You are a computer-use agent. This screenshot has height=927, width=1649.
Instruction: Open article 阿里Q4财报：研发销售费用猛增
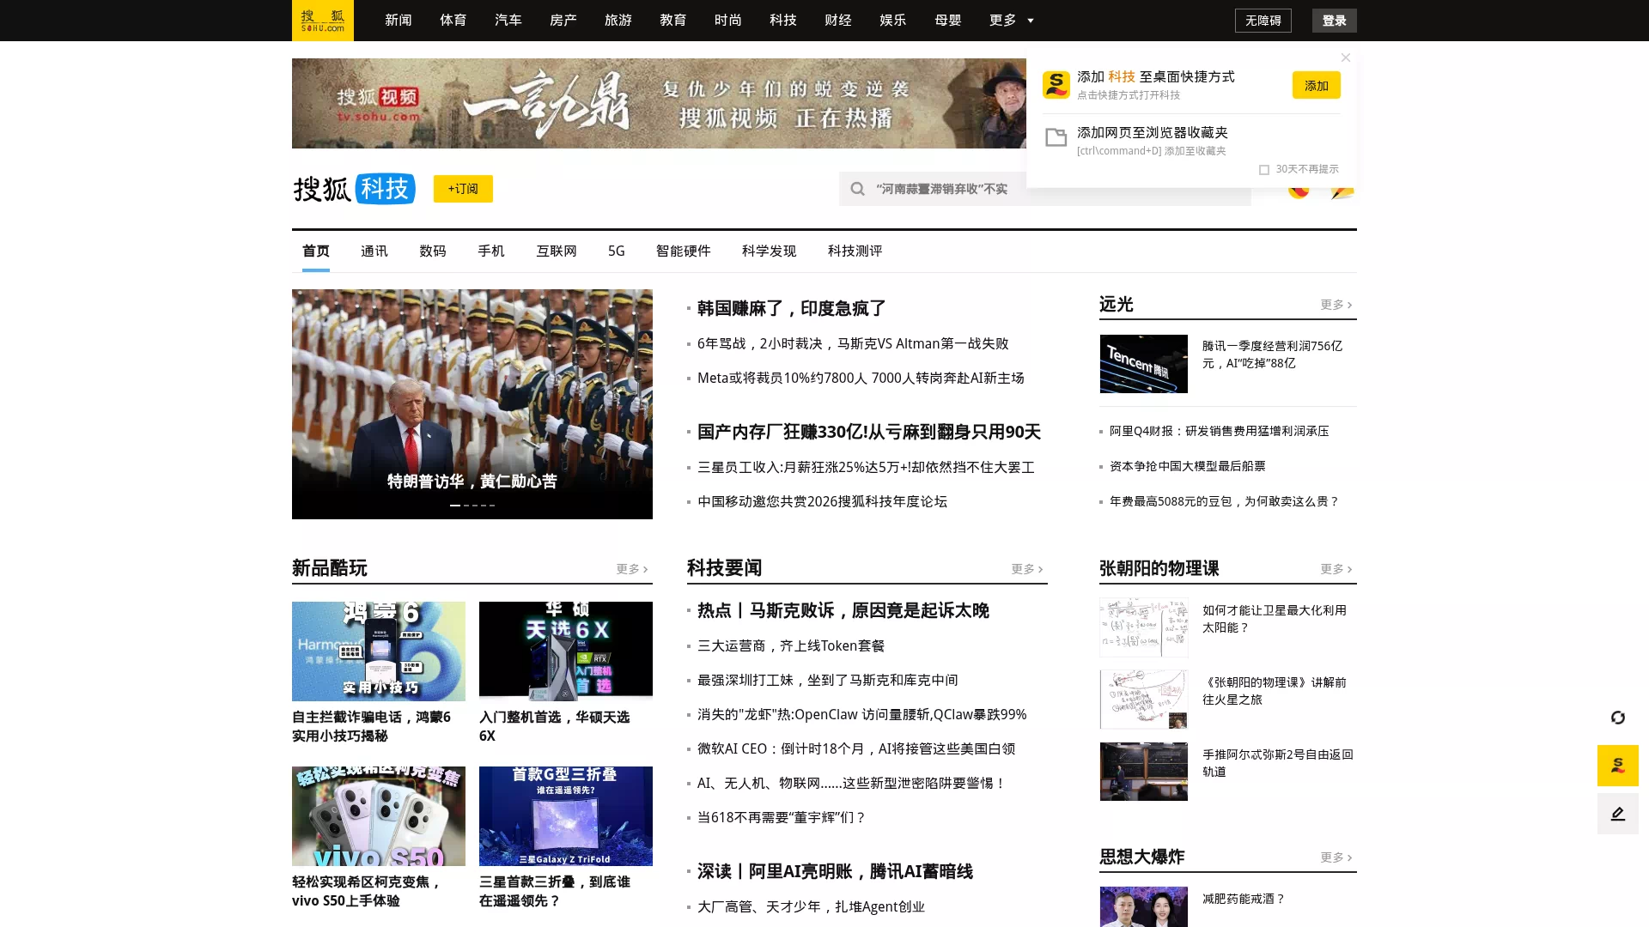coord(1220,431)
